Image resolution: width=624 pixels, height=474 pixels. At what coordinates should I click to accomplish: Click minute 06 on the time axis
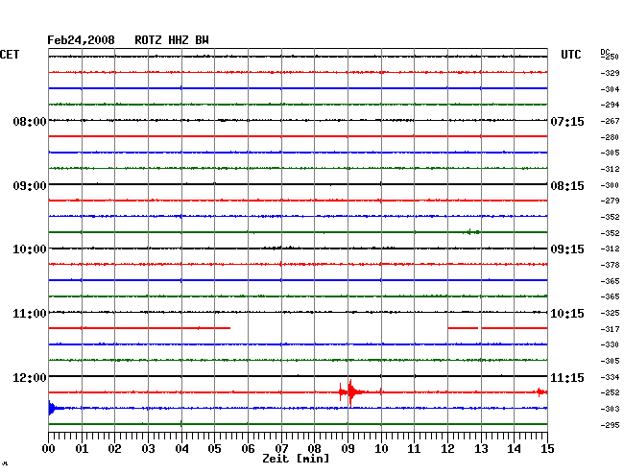pos(248,449)
